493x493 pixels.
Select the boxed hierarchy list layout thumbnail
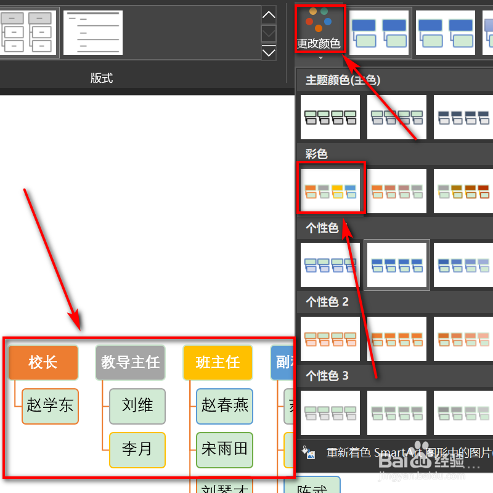pyautogui.click(x=28, y=33)
